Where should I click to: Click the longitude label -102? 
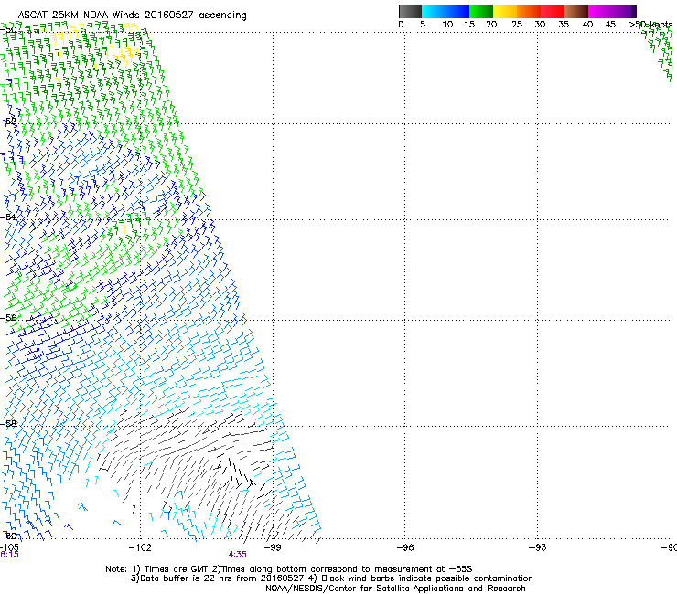coord(140,547)
